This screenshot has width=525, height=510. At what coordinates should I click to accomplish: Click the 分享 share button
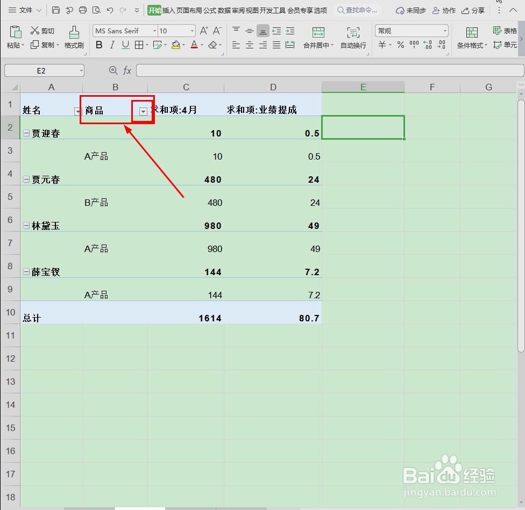473,10
